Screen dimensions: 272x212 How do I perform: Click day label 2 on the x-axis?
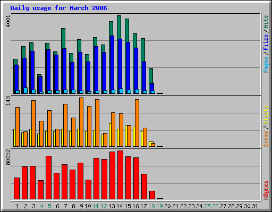pyautogui.click(x=25, y=206)
